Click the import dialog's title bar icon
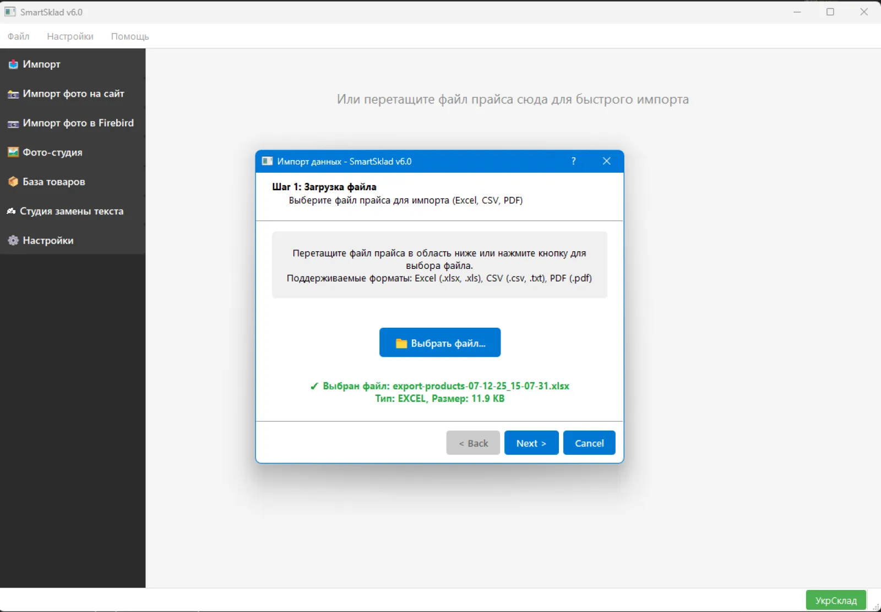This screenshot has height=612, width=881. pos(268,161)
